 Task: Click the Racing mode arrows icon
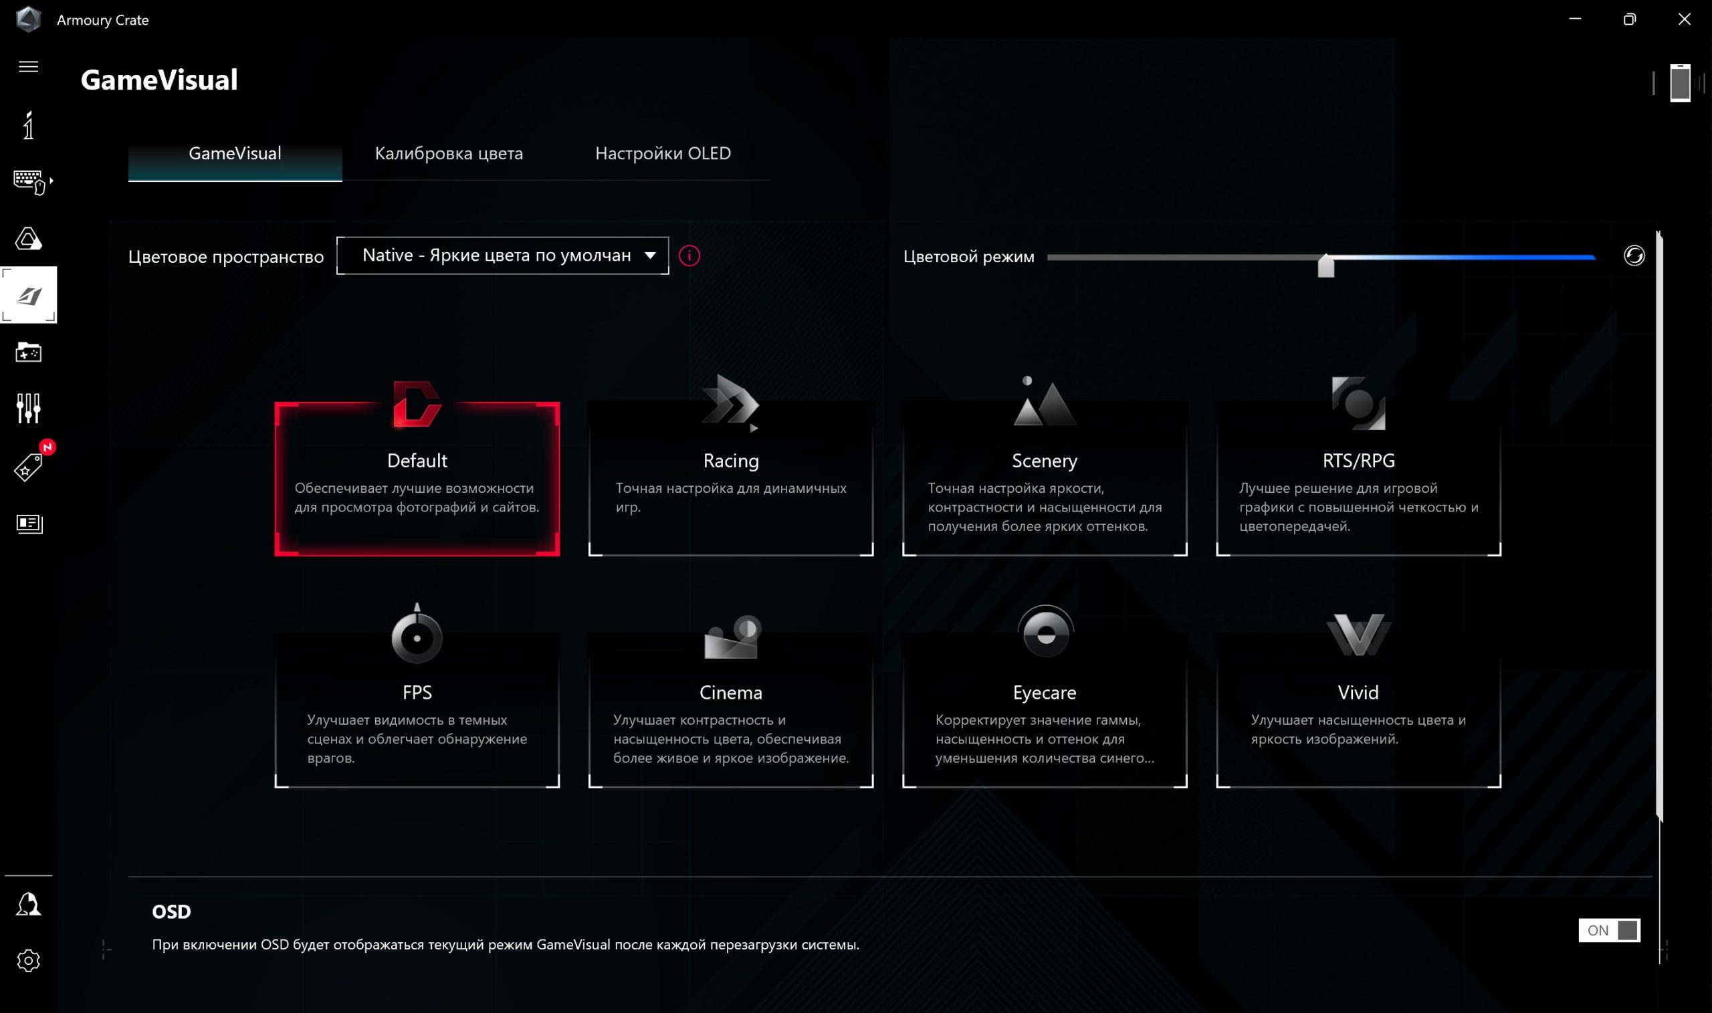click(x=730, y=403)
